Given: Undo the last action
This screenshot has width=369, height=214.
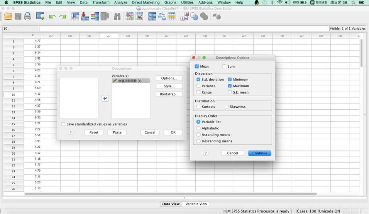Looking at the screenshot, I should point(52,17).
